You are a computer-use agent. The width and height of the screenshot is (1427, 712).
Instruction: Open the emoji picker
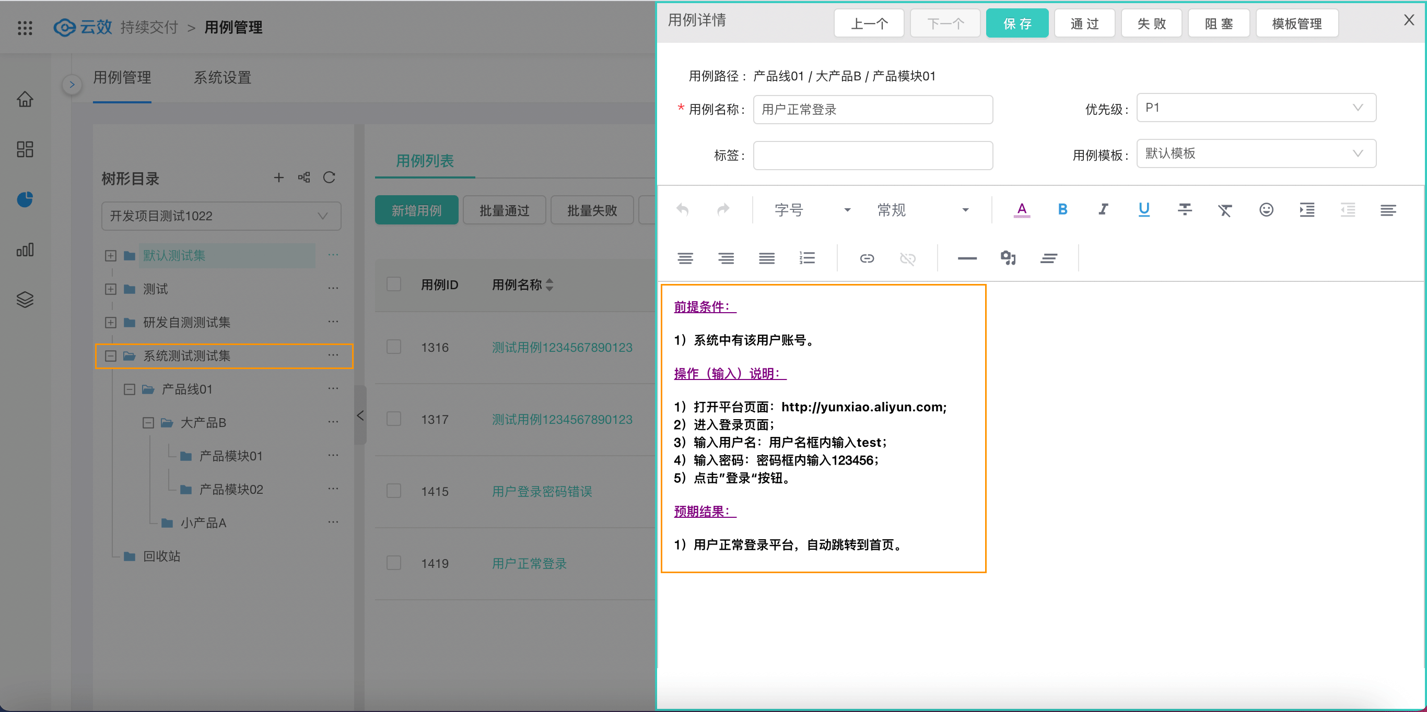pos(1266,210)
